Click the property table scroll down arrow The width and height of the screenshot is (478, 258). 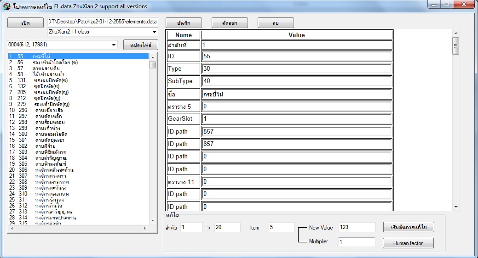point(456,207)
